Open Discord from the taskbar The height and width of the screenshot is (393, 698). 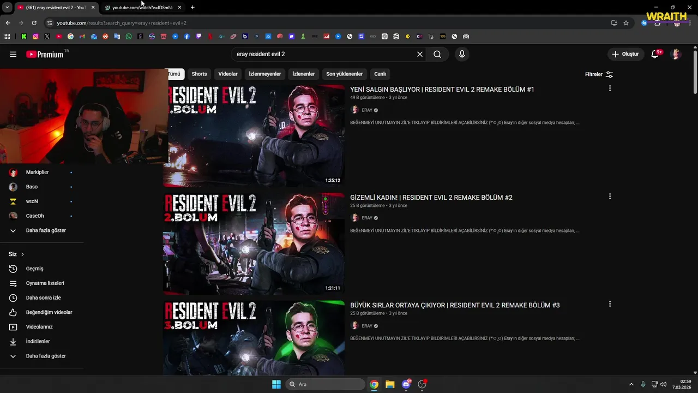coord(406,384)
